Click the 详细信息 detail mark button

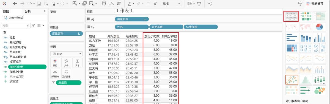[55, 74]
